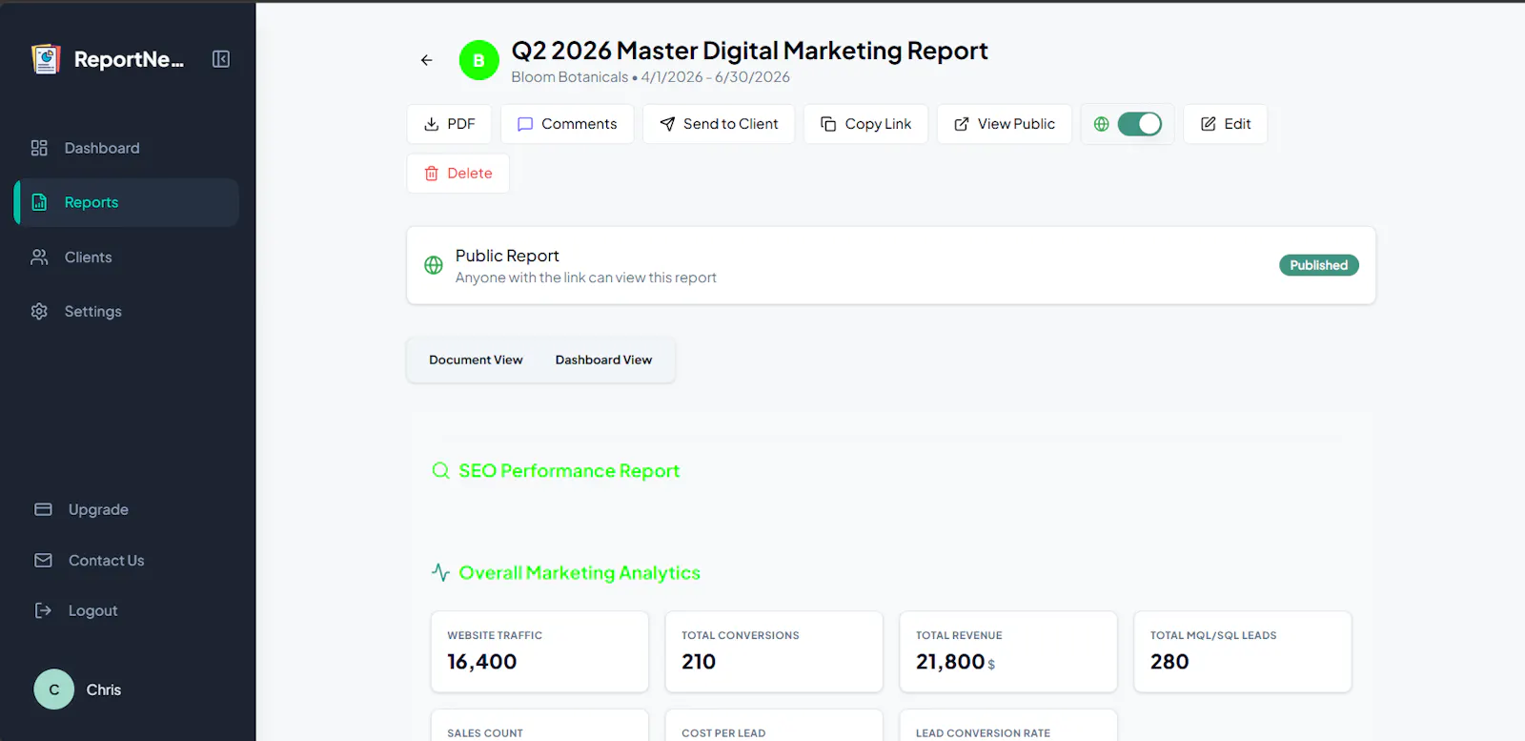Click the View Public button

pos(1005,124)
